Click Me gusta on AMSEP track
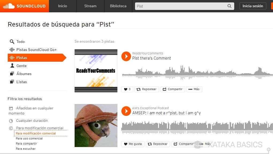273x154 pixels. 133,144
